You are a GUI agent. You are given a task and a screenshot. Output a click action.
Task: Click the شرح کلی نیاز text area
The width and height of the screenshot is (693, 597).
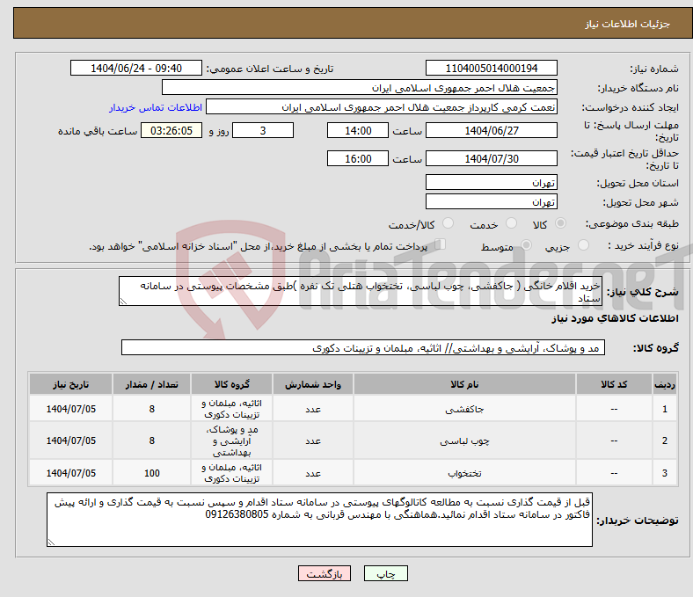pos(361,292)
